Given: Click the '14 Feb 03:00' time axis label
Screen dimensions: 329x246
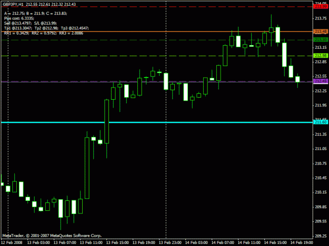Looking at the screenshot, I should (196, 242).
